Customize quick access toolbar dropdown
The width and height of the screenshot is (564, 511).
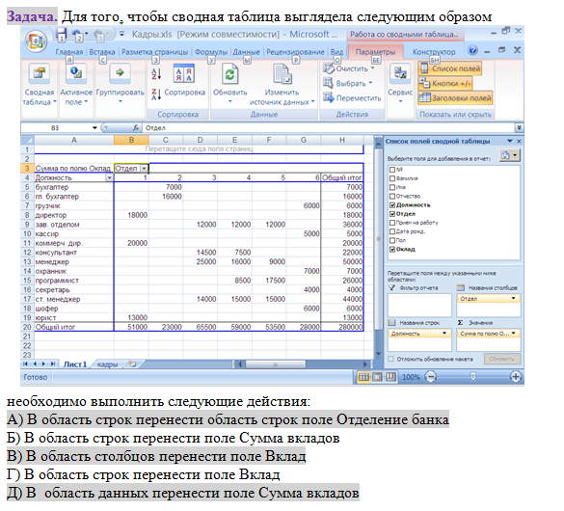pos(121,34)
